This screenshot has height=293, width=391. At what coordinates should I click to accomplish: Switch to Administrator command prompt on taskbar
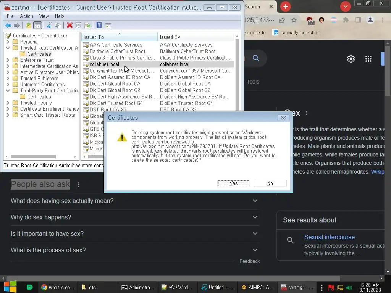(137, 287)
